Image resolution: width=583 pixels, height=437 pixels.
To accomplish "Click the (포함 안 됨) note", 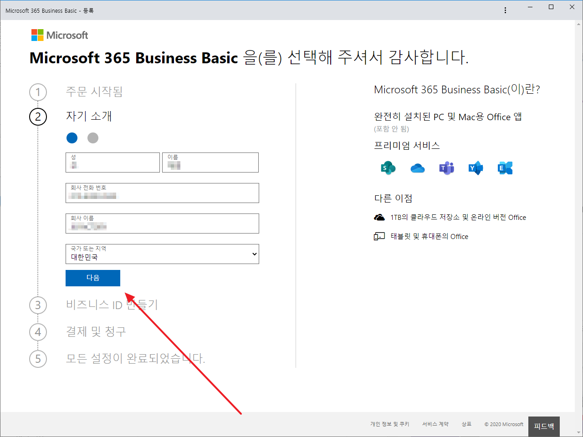I will click(x=392, y=129).
